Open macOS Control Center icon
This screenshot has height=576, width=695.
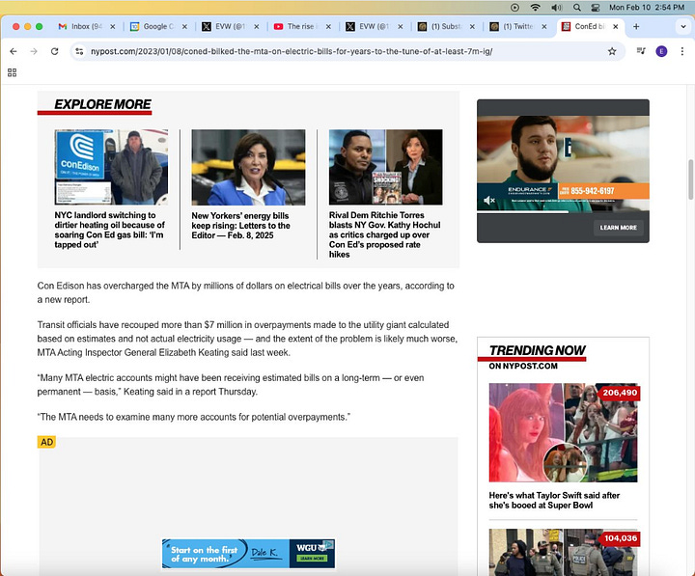(x=596, y=7)
